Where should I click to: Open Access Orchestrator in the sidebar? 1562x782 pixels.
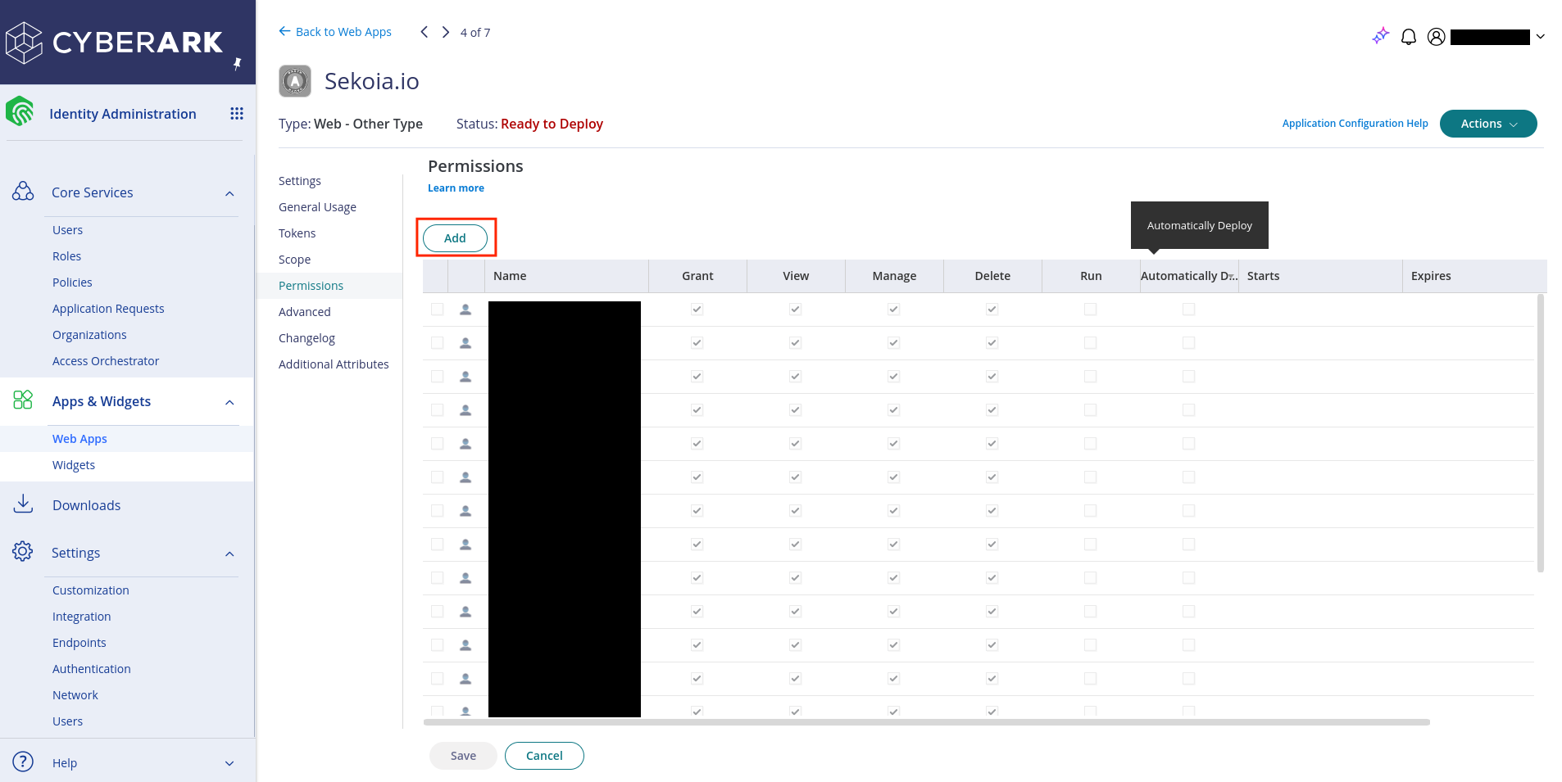pyautogui.click(x=106, y=361)
